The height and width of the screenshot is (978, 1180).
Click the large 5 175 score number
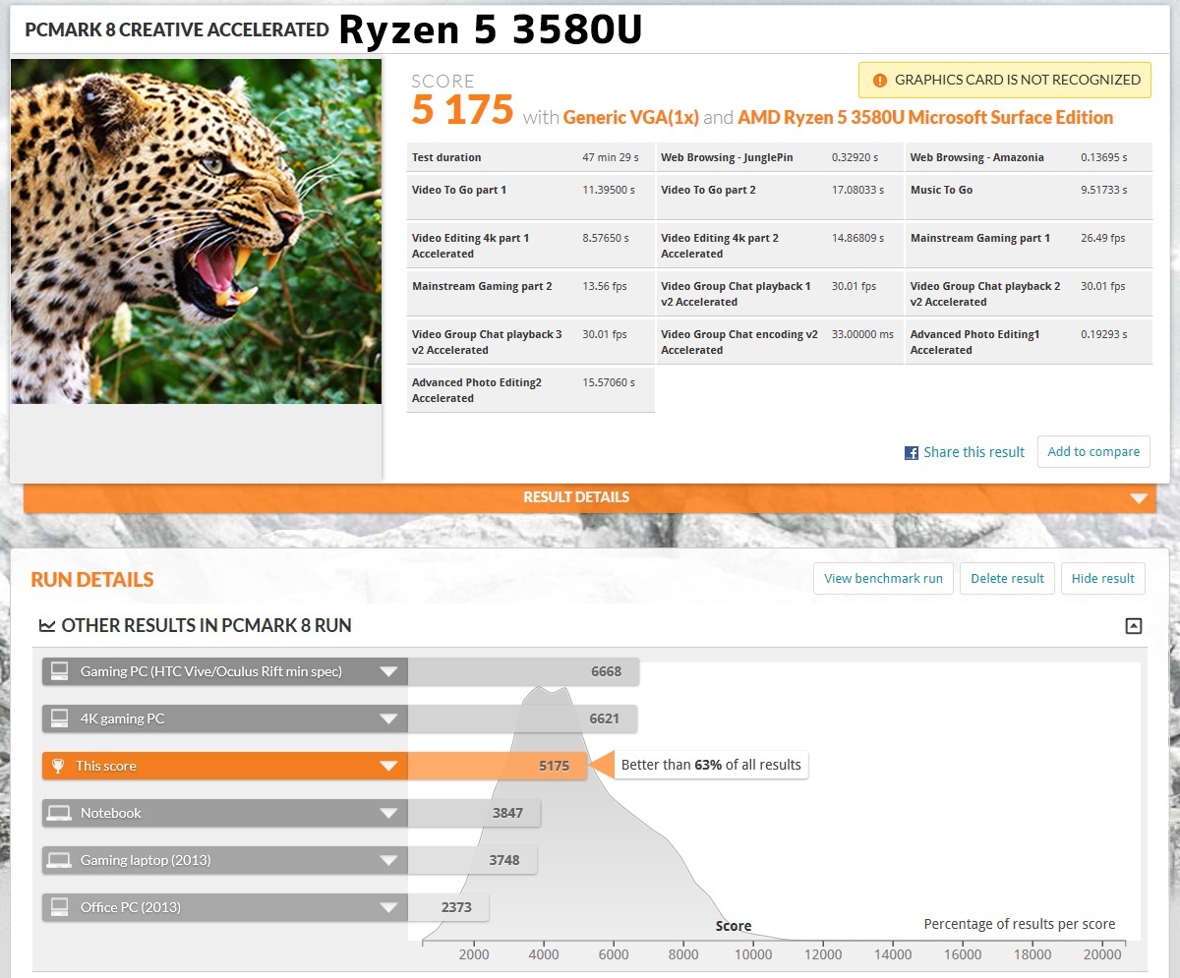[x=462, y=109]
